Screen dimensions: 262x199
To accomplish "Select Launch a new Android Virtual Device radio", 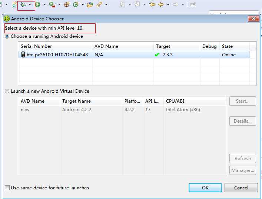I will tap(7, 91).
